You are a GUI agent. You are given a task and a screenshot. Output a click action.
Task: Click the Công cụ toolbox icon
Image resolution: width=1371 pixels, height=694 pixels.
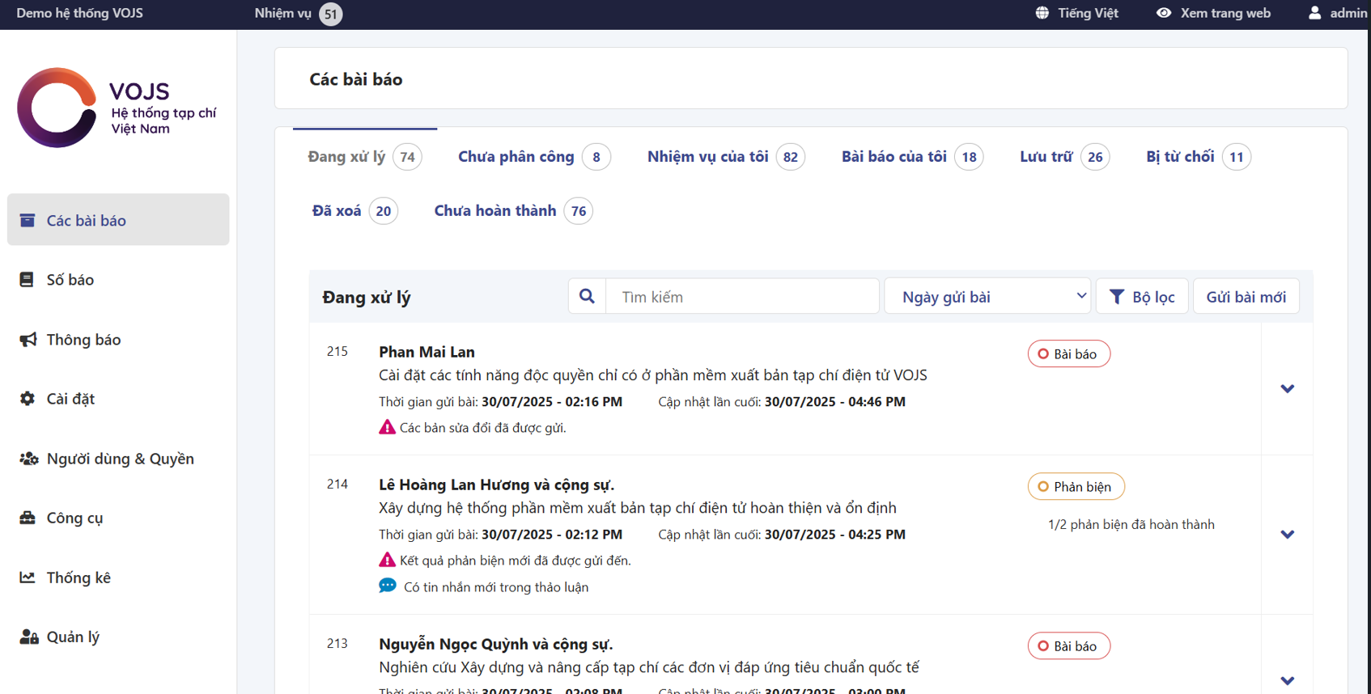(28, 518)
